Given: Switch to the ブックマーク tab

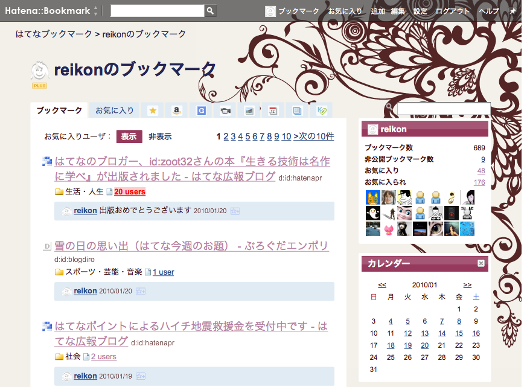Looking at the screenshot, I should point(59,110).
